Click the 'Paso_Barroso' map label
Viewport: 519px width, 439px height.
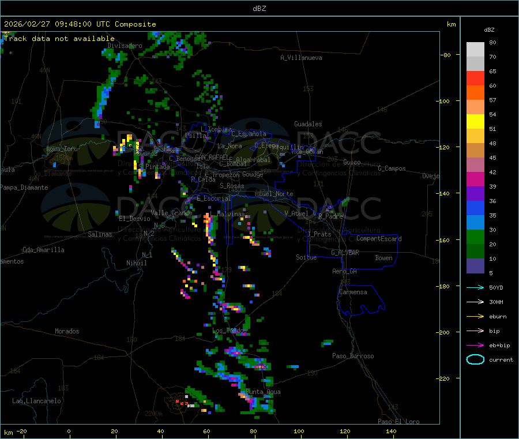pos(353,356)
